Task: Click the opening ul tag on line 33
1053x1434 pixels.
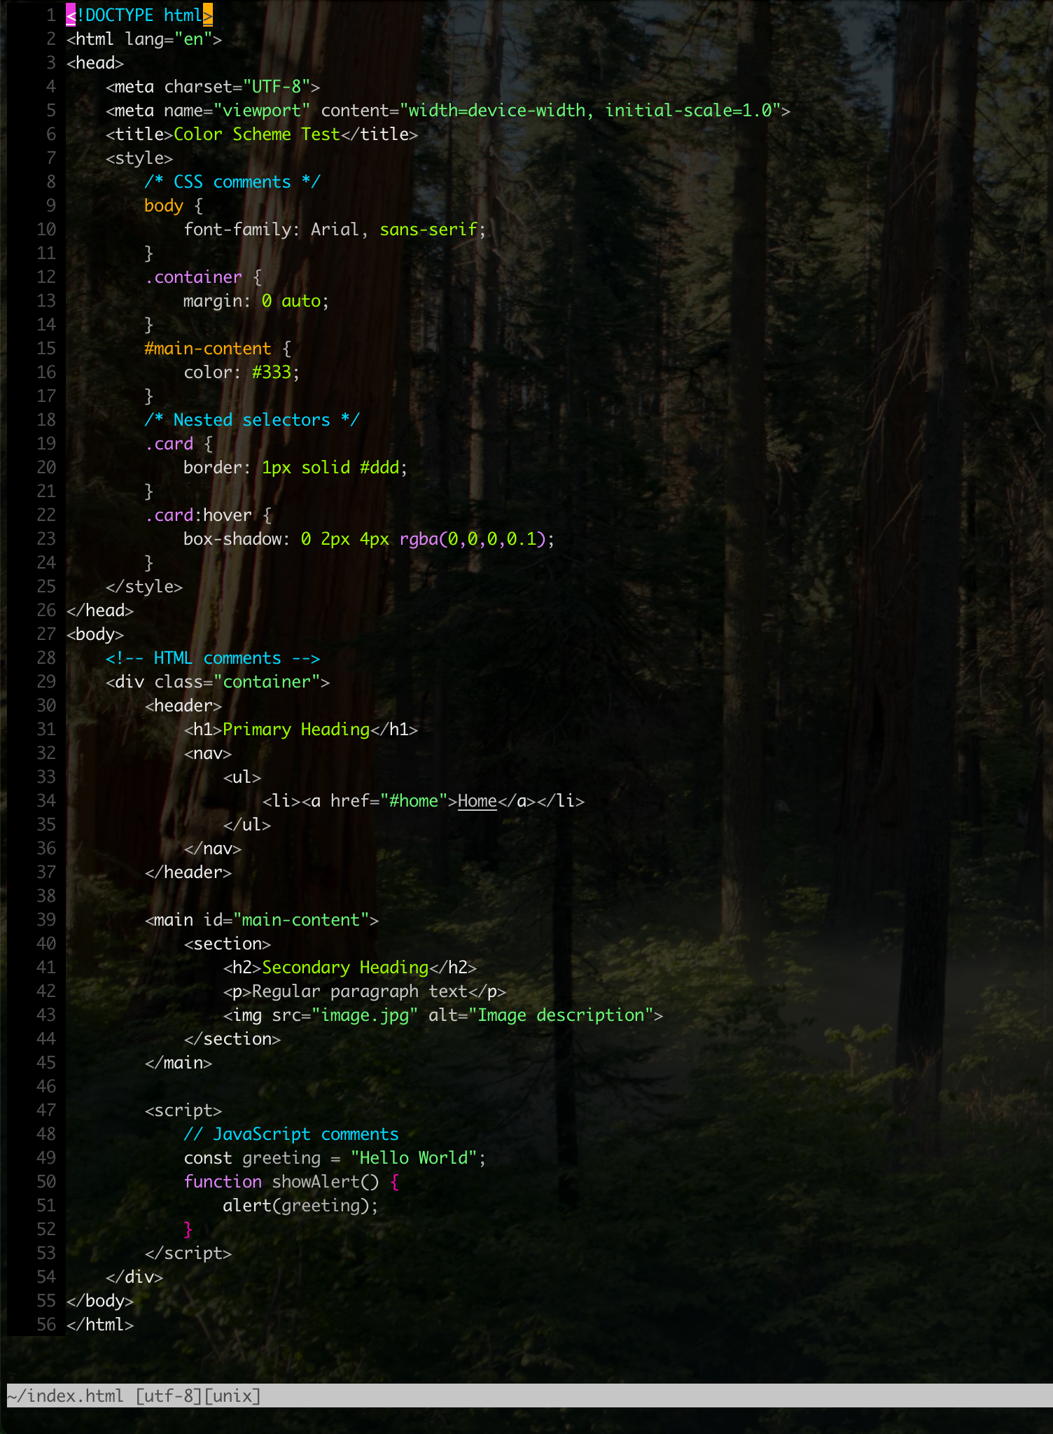Action: (242, 777)
